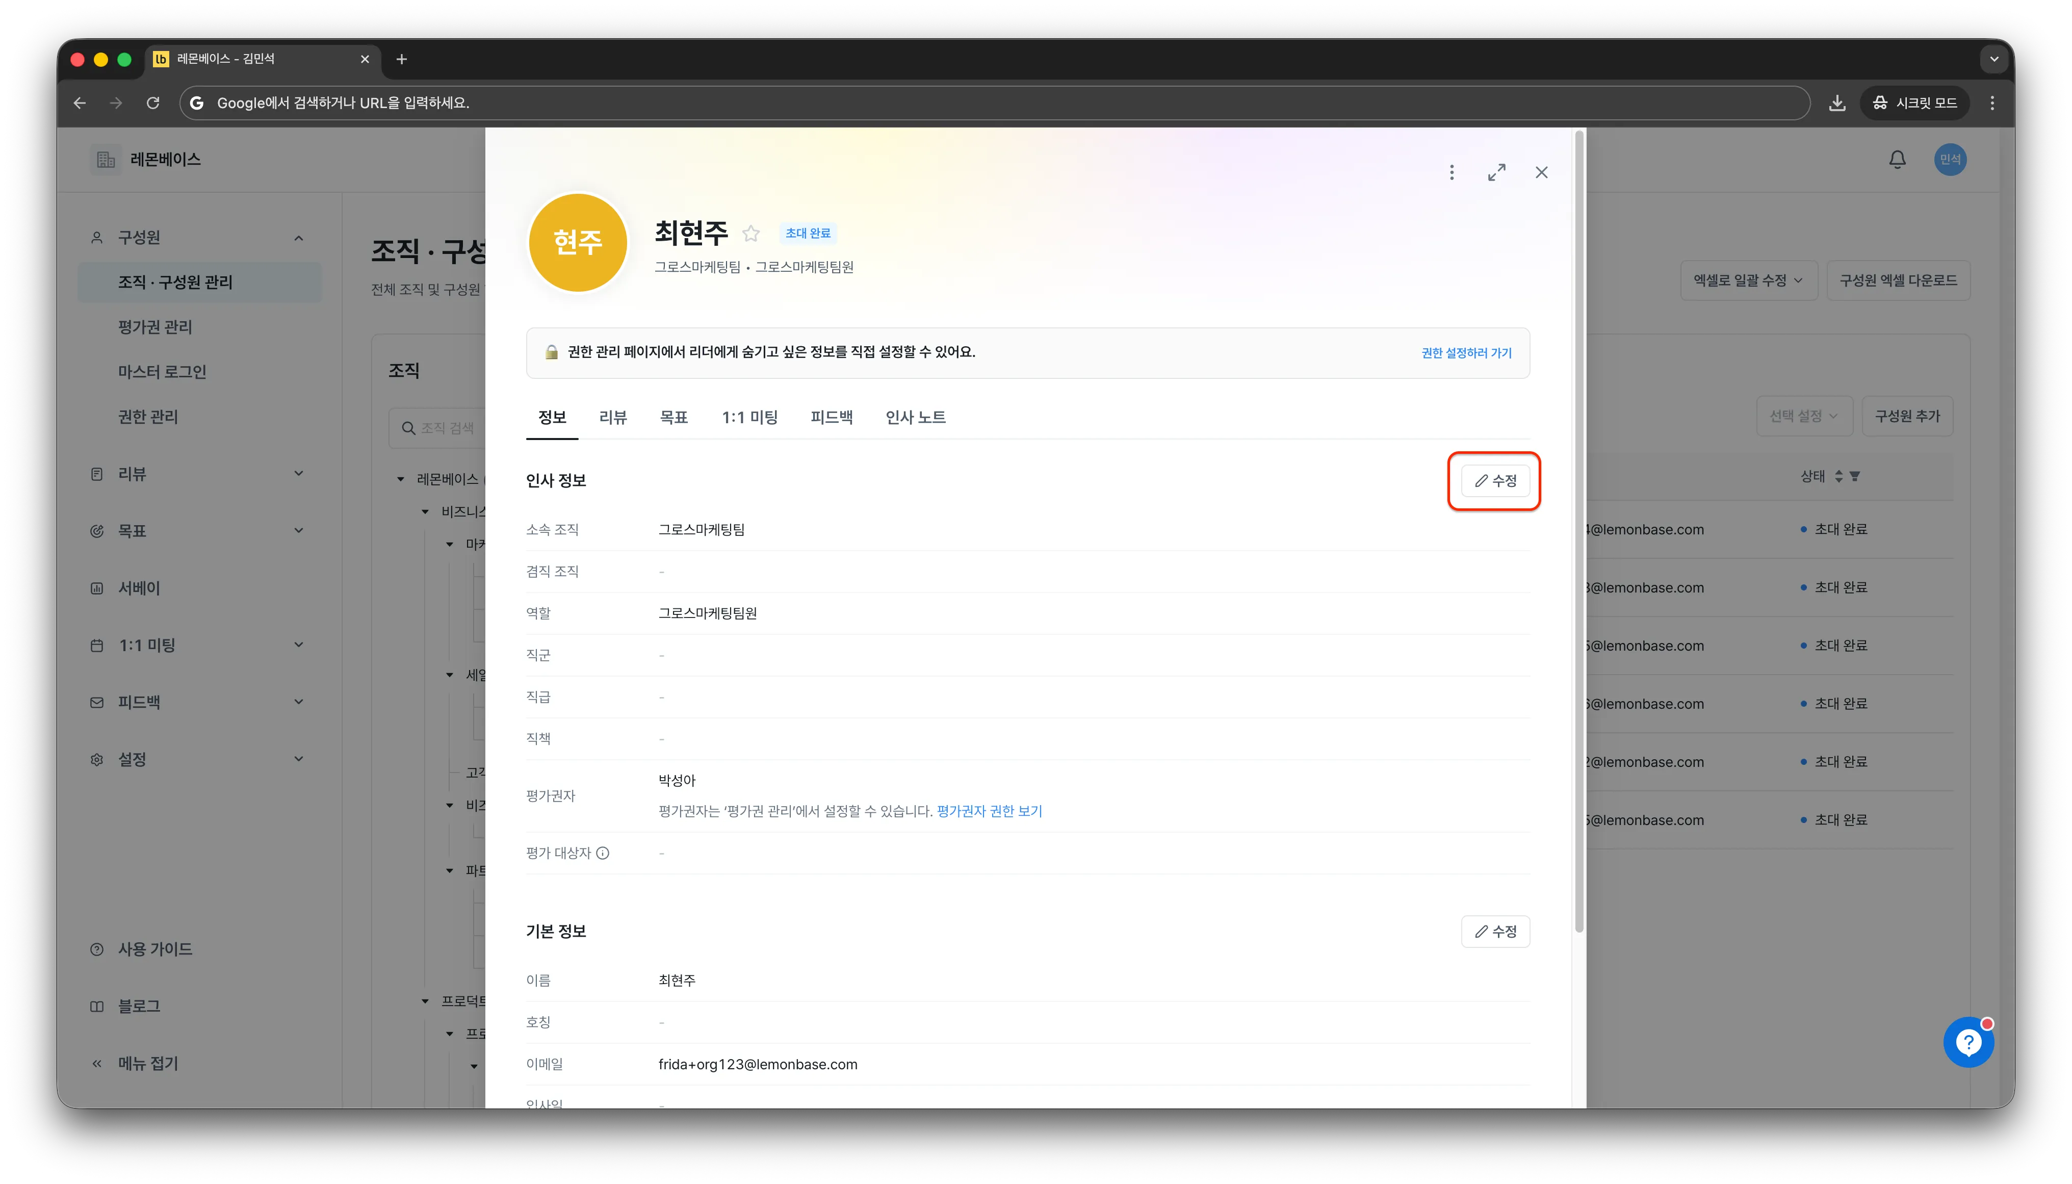
Task: Expand the 1:1 미팅 sidebar section
Action: tap(298, 645)
